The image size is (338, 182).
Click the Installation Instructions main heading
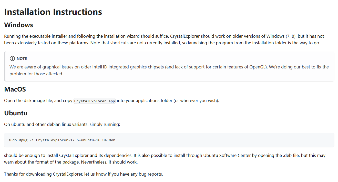(53, 12)
